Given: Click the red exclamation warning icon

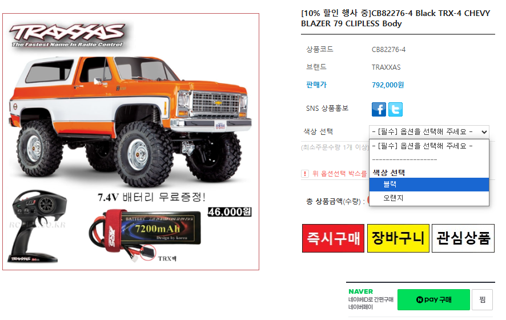Looking at the screenshot, I should tap(305, 174).
